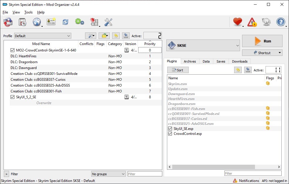Open the File menu
The width and height of the screenshot is (289, 184).
[5, 12]
